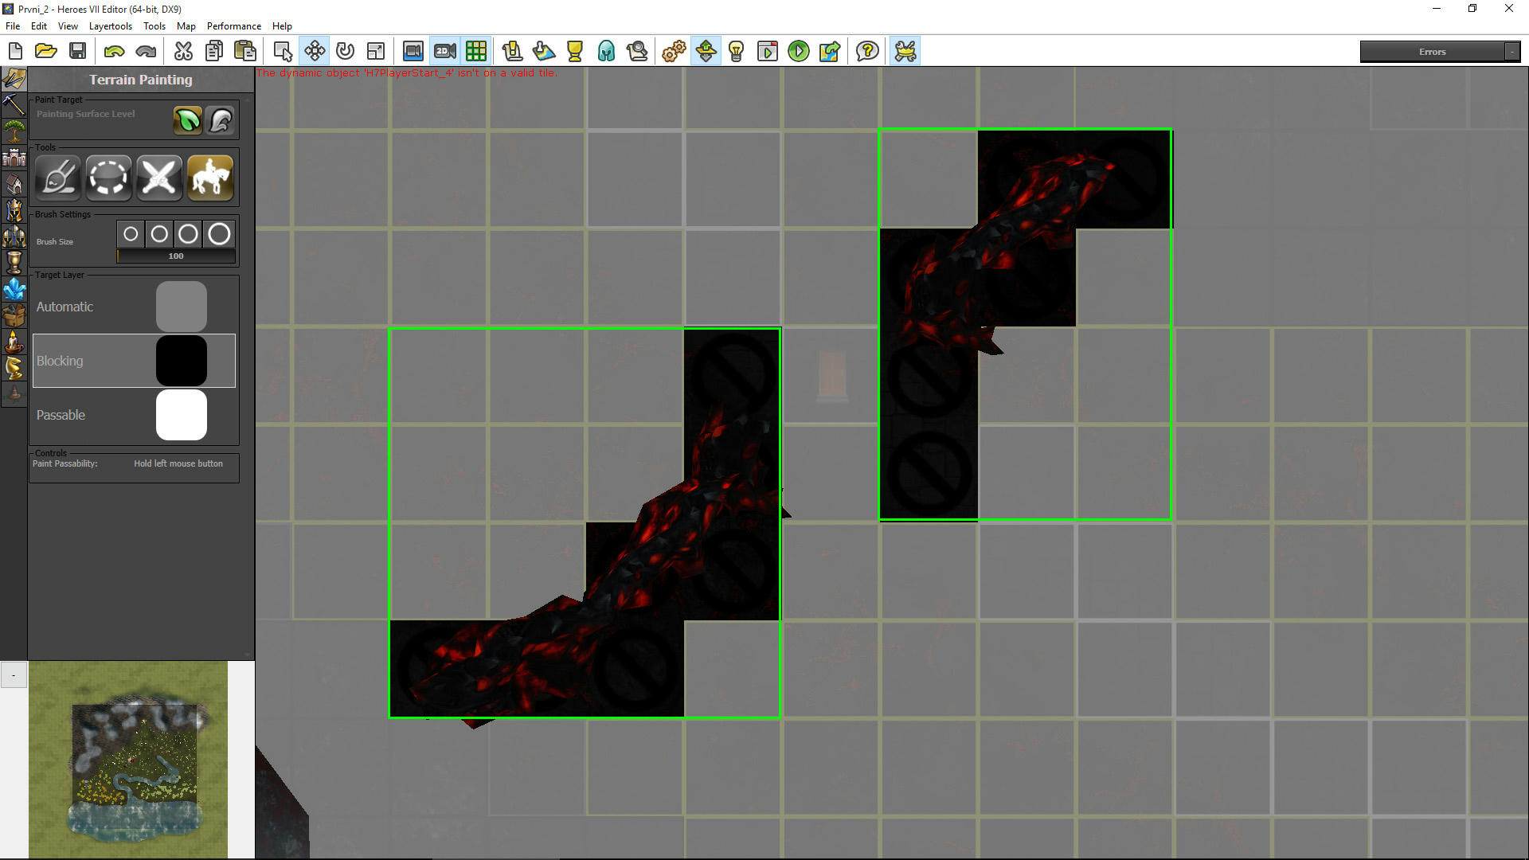The width and height of the screenshot is (1529, 860).
Task: Activate the Scale tool
Action: coord(376,52)
